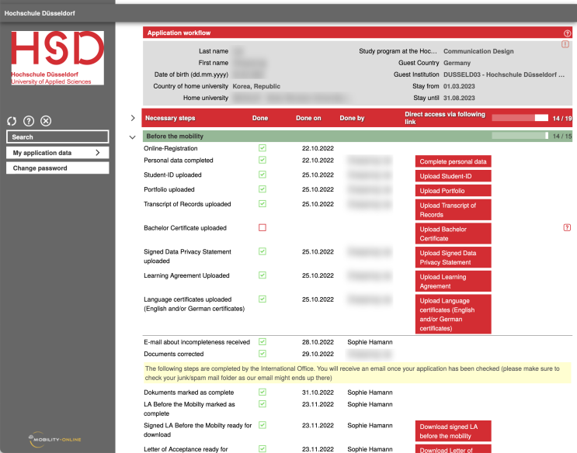Click the red exclamation info icon
Viewport: 577px width, 453px height.
(565, 44)
